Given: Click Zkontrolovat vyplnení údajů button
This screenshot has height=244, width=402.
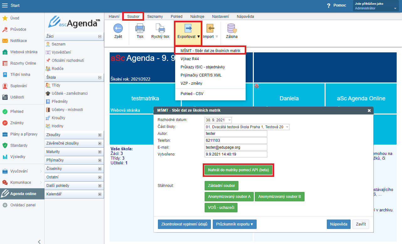Looking at the screenshot, I should [184, 224].
